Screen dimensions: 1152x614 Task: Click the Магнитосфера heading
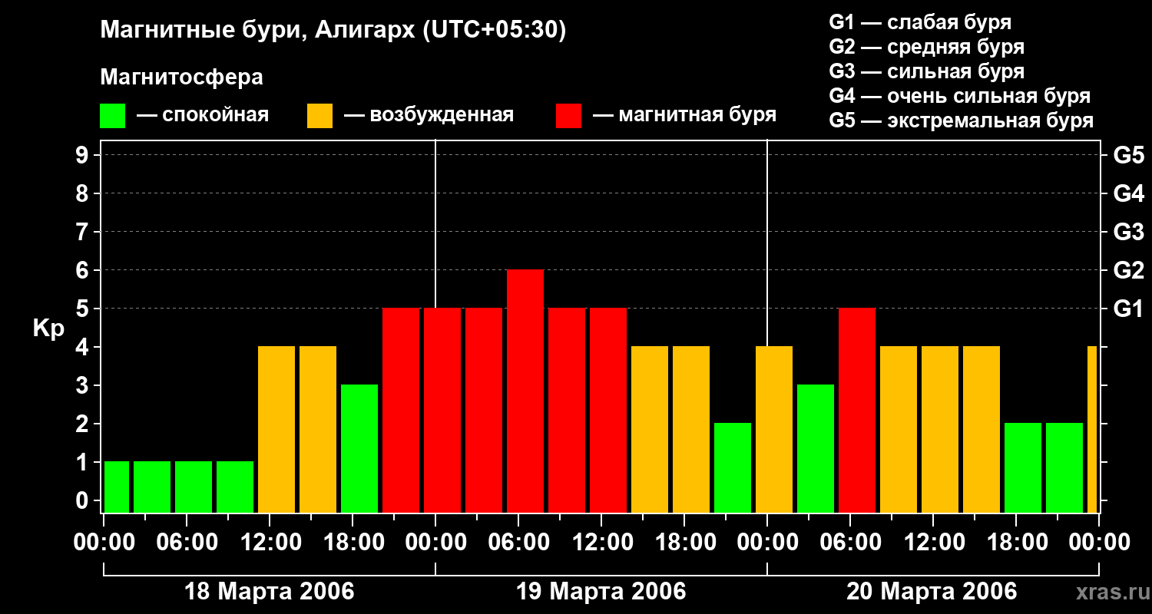(x=181, y=78)
